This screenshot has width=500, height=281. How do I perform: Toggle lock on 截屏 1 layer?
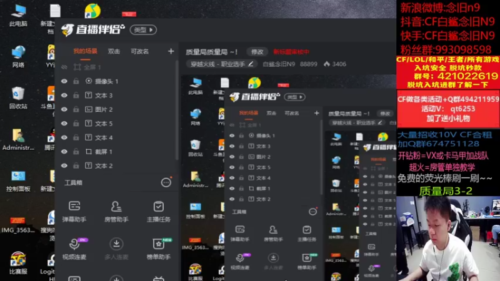tap(76, 152)
